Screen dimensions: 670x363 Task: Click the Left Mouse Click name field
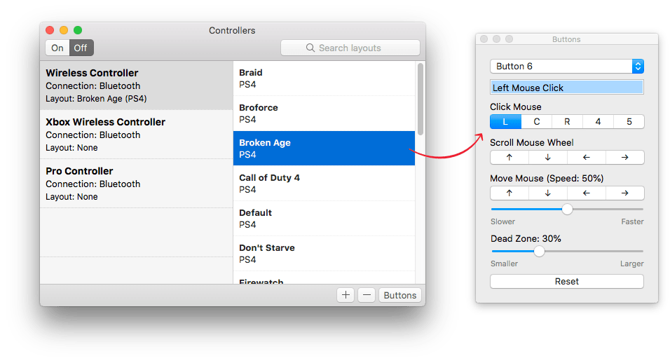(567, 88)
